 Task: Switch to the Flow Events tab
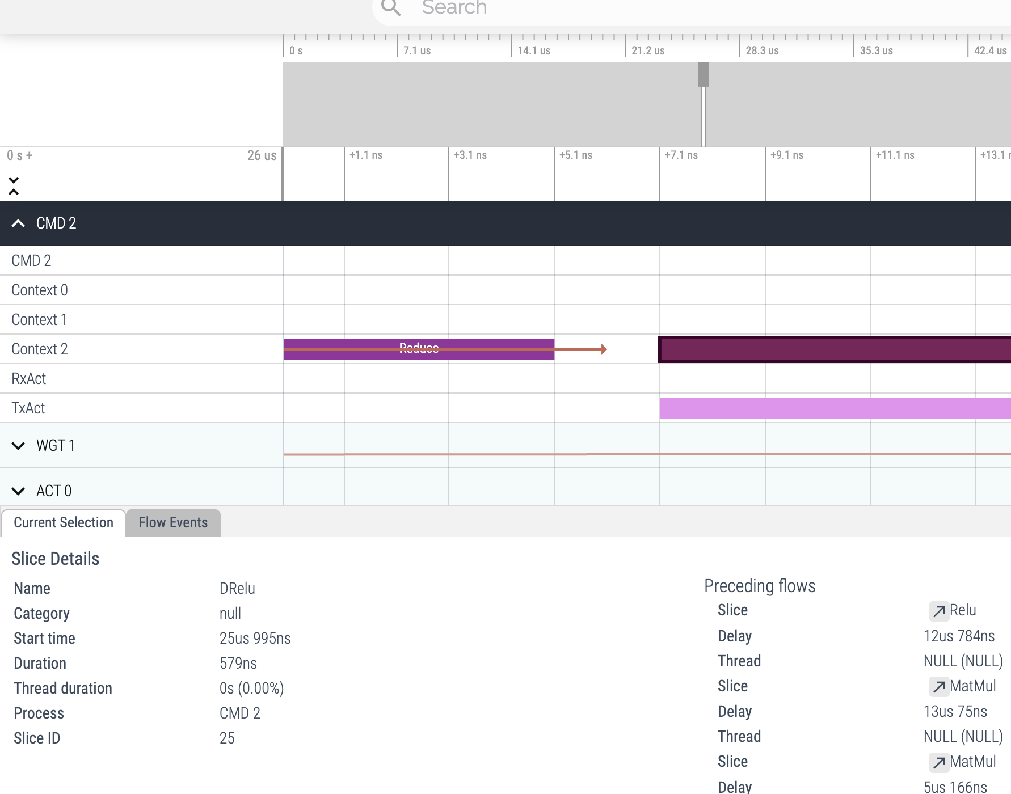coord(172,522)
